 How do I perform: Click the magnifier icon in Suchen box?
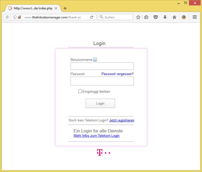pos(101,17)
